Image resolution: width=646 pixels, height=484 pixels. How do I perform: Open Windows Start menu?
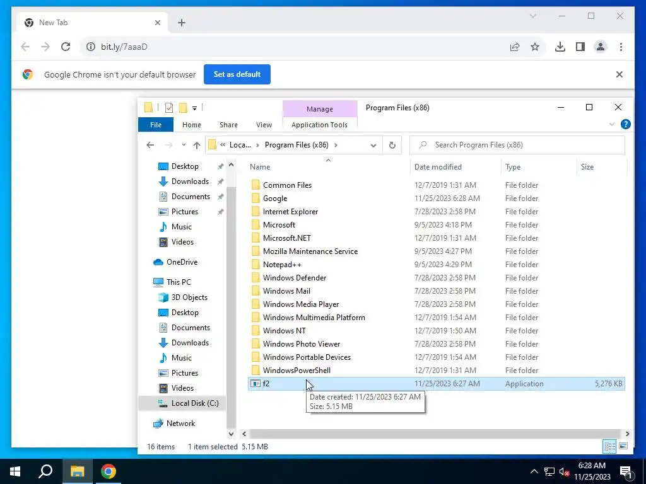(x=15, y=471)
